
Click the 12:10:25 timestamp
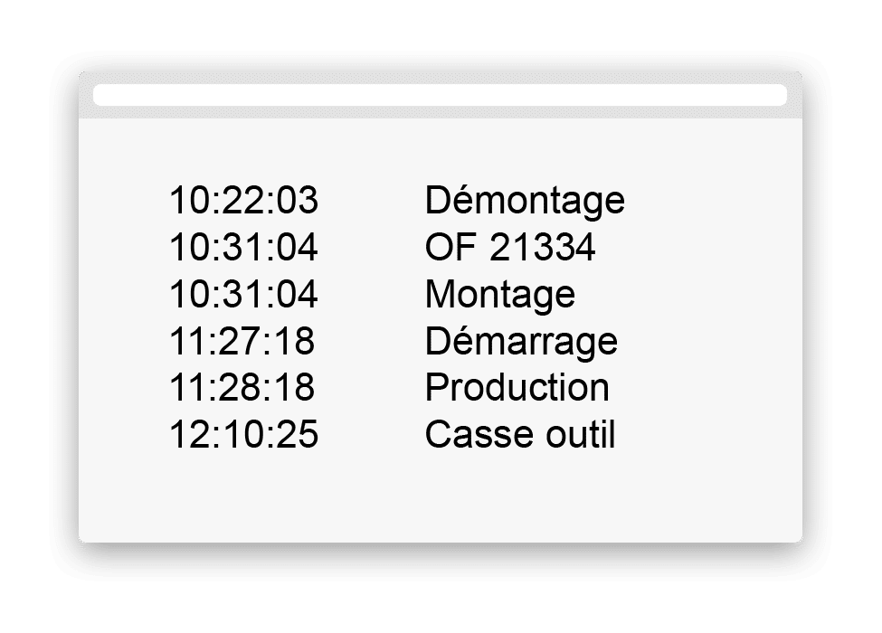tap(243, 434)
